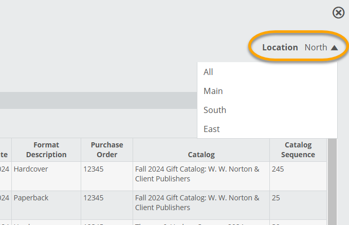Click purchase order 12345 in Hardcover row
The height and width of the screenshot is (225, 349).
(93, 169)
